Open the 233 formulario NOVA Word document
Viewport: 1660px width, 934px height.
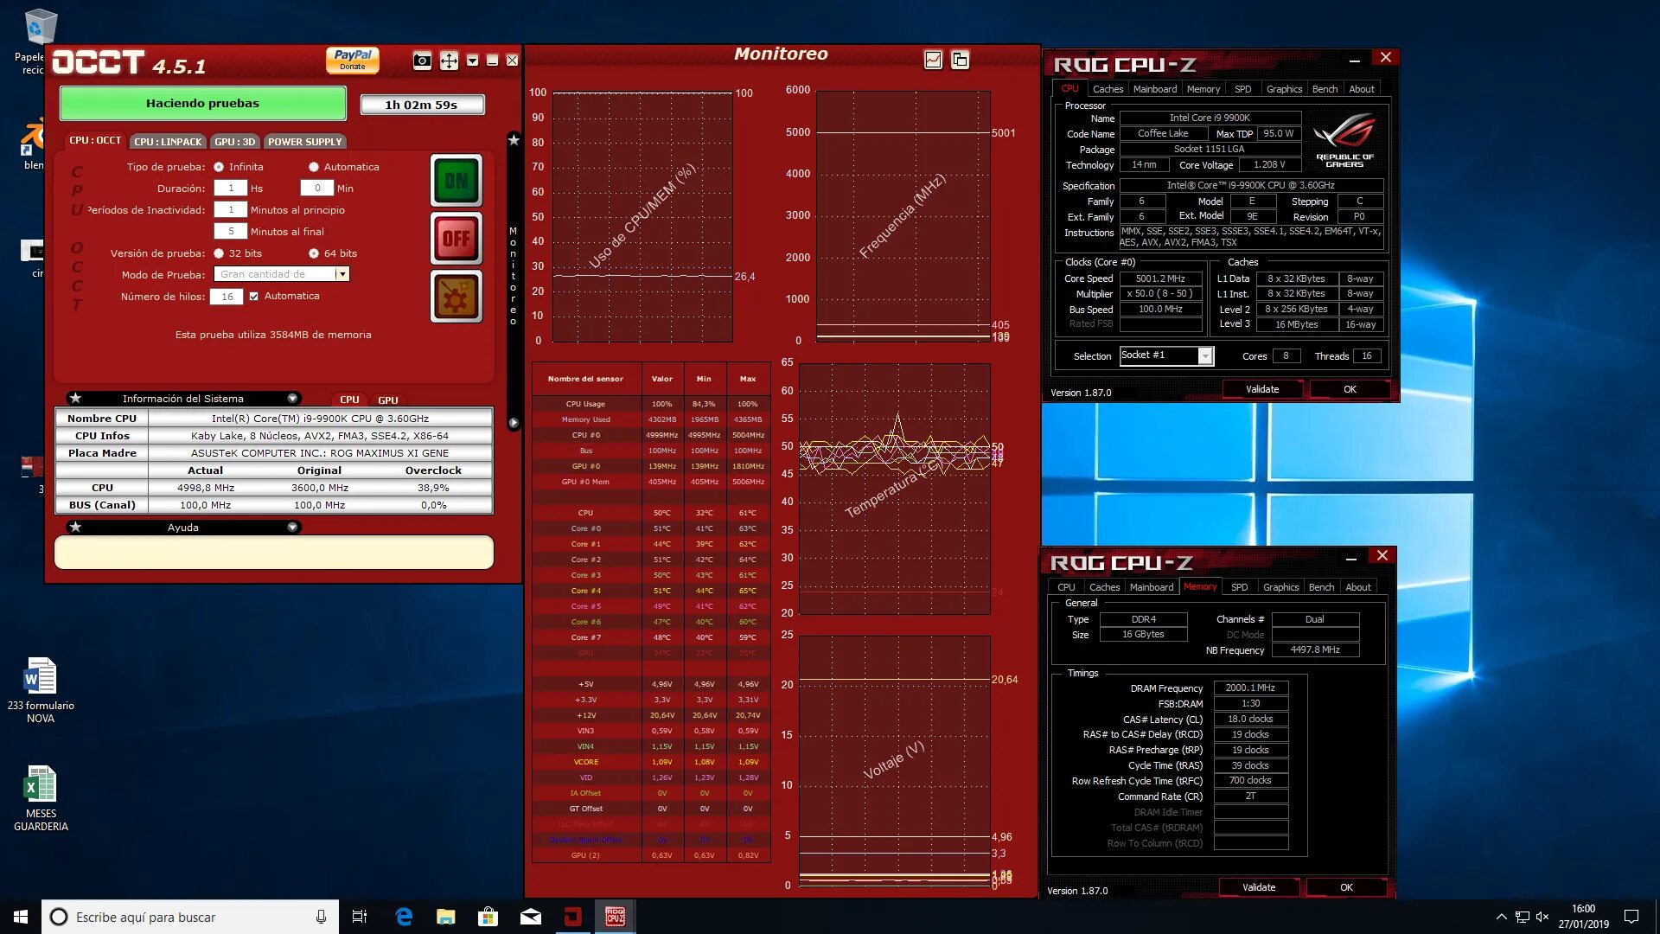(41, 690)
